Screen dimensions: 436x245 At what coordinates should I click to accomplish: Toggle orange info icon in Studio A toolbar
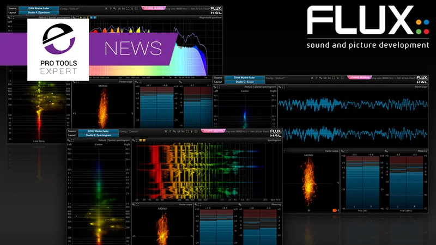132,9
